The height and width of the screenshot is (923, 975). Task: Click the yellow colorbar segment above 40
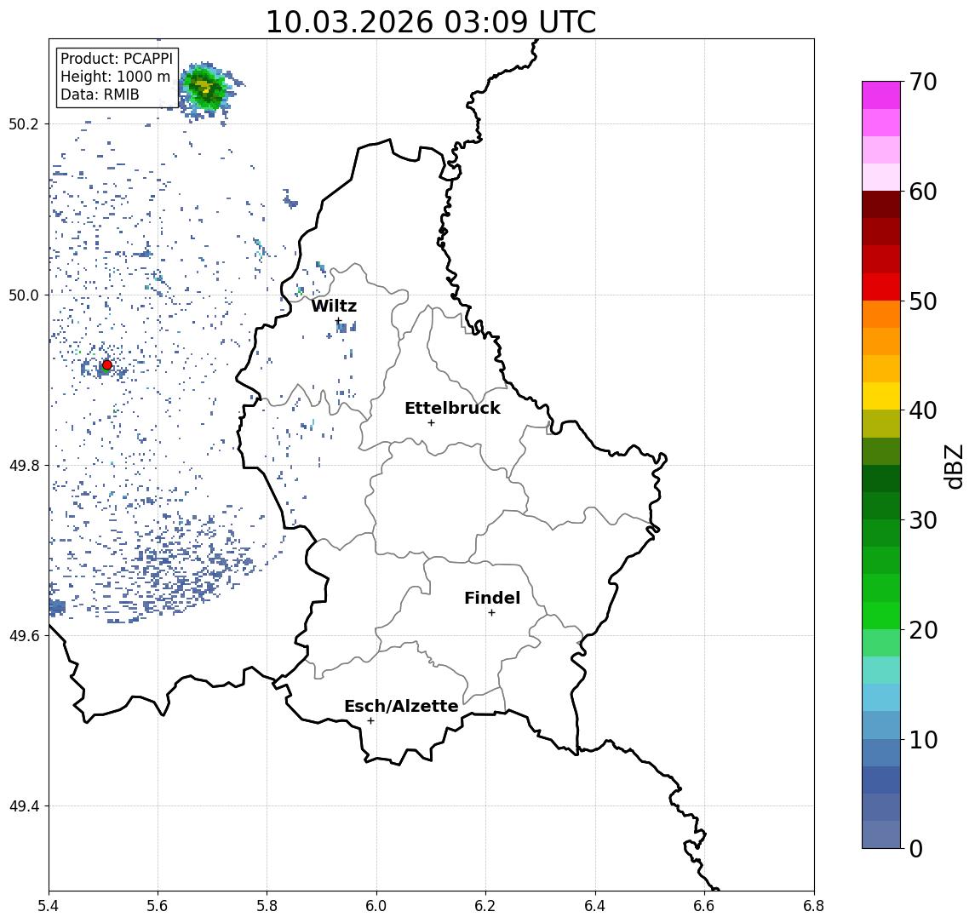(881, 396)
